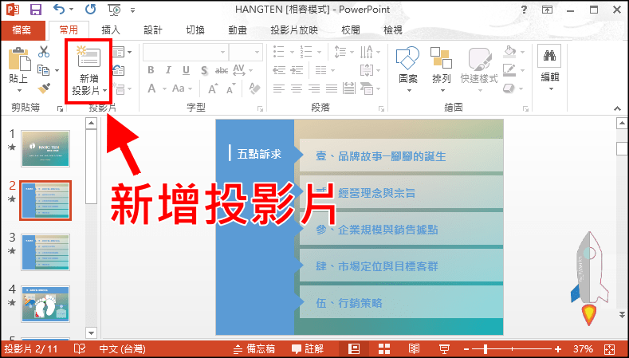The width and height of the screenshot is (629, 358).
Task: Decrease list indent level
Action: tap(279, 70)
